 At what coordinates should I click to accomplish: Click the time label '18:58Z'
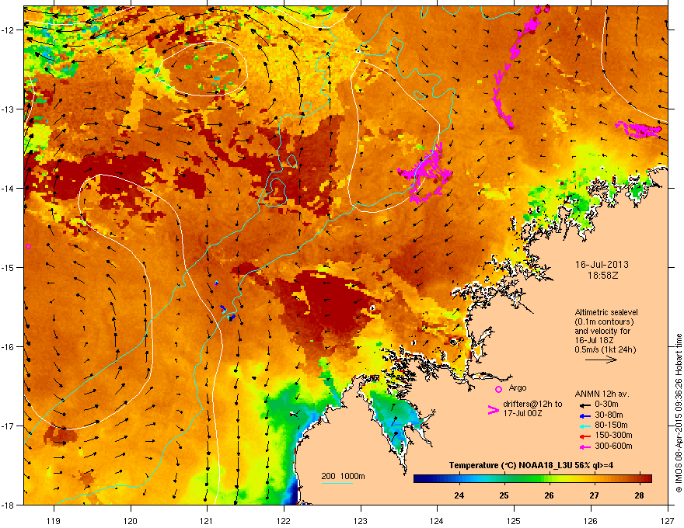602,276
